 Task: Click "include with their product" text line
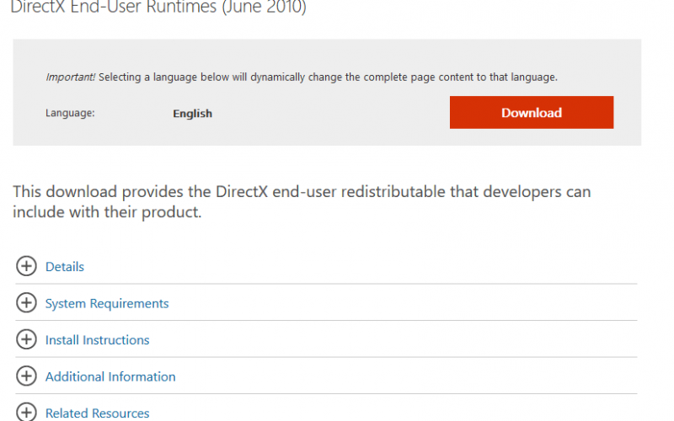click(107, 212)
